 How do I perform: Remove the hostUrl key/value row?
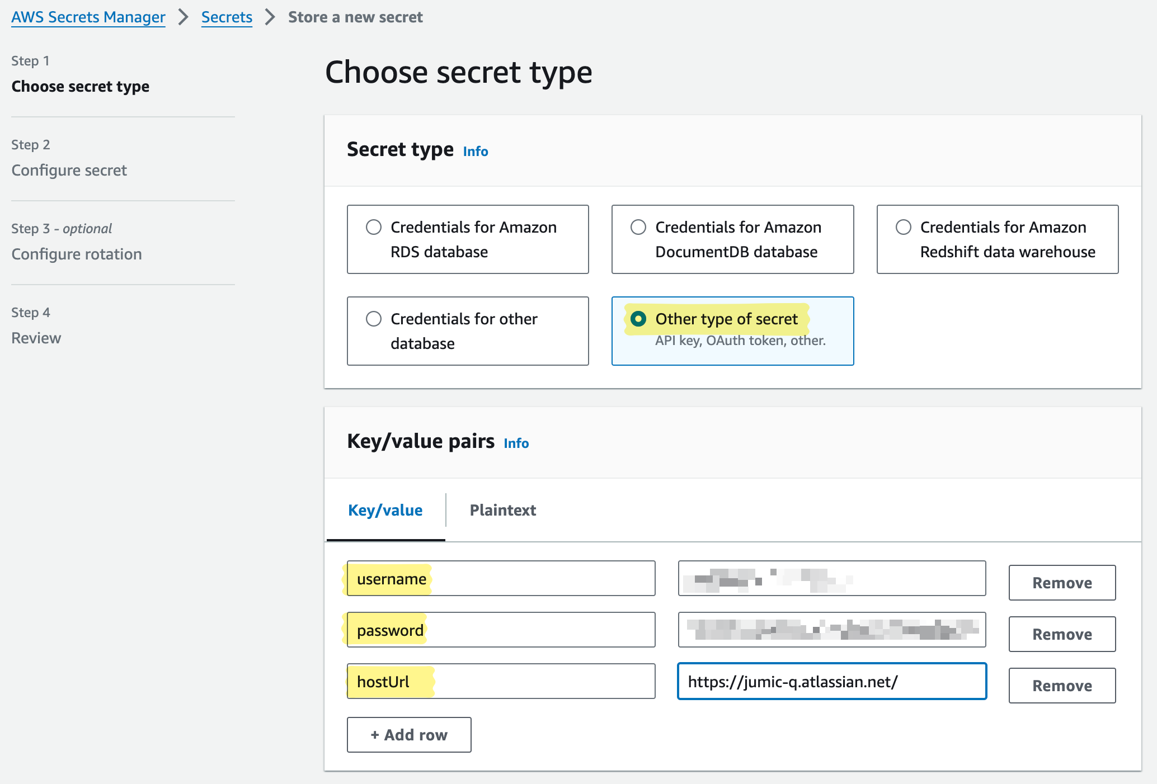[1061, 686]
